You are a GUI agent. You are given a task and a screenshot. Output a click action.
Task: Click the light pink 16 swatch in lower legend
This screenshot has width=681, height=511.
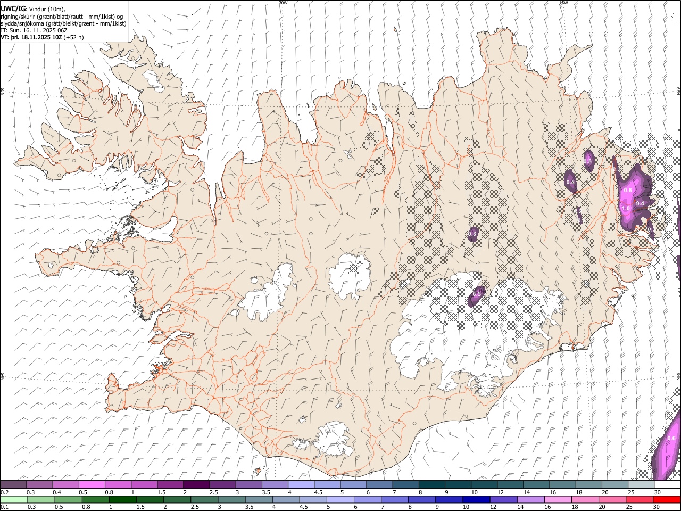coord(559,499)
